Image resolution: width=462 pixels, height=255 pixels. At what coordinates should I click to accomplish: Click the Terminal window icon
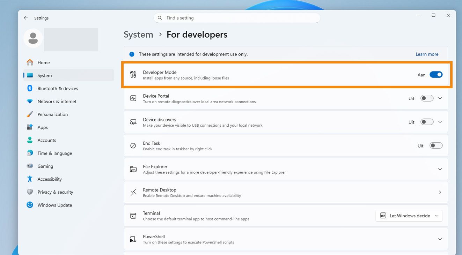tap(133, 216)
